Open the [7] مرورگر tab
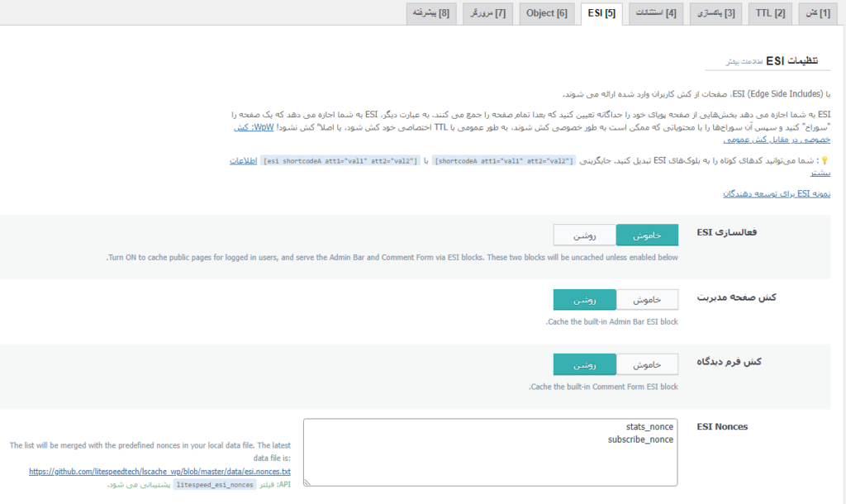 (488, 13)
